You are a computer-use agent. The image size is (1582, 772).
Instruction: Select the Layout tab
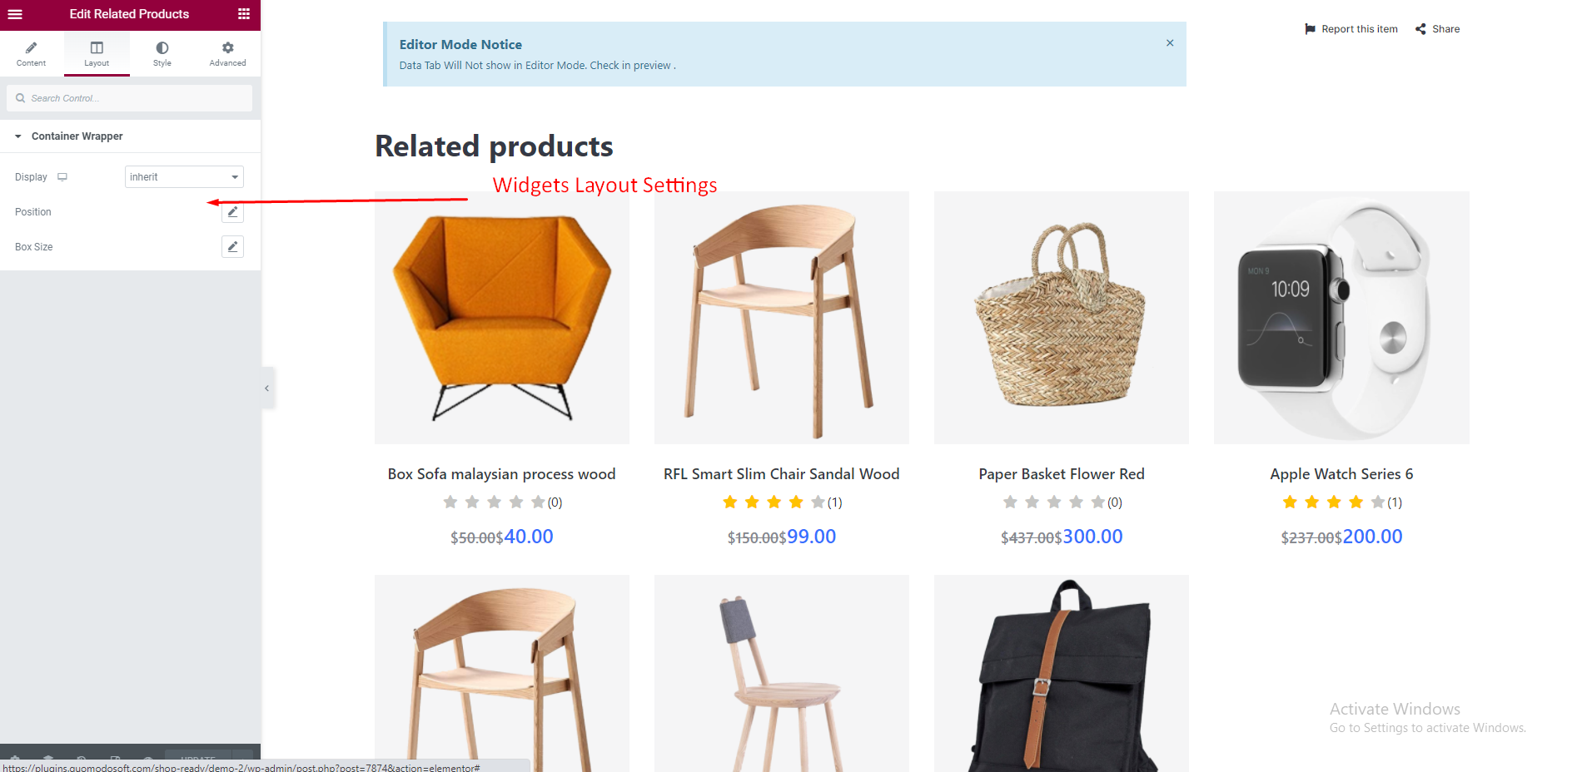tap(97, 54)
